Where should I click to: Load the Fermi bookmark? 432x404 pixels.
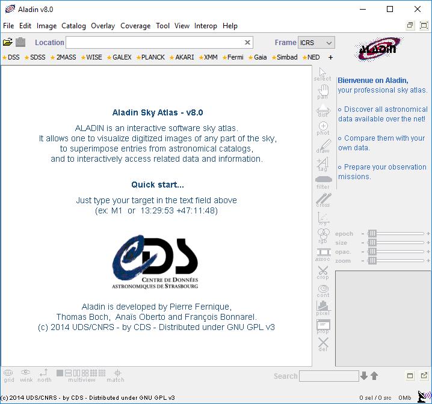tap(233, 57)
